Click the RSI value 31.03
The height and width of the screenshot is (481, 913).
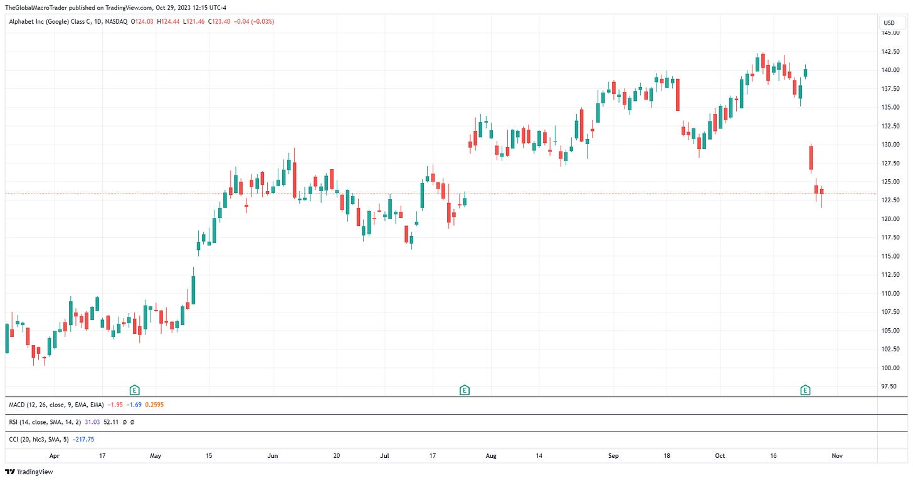pos(92,422)
